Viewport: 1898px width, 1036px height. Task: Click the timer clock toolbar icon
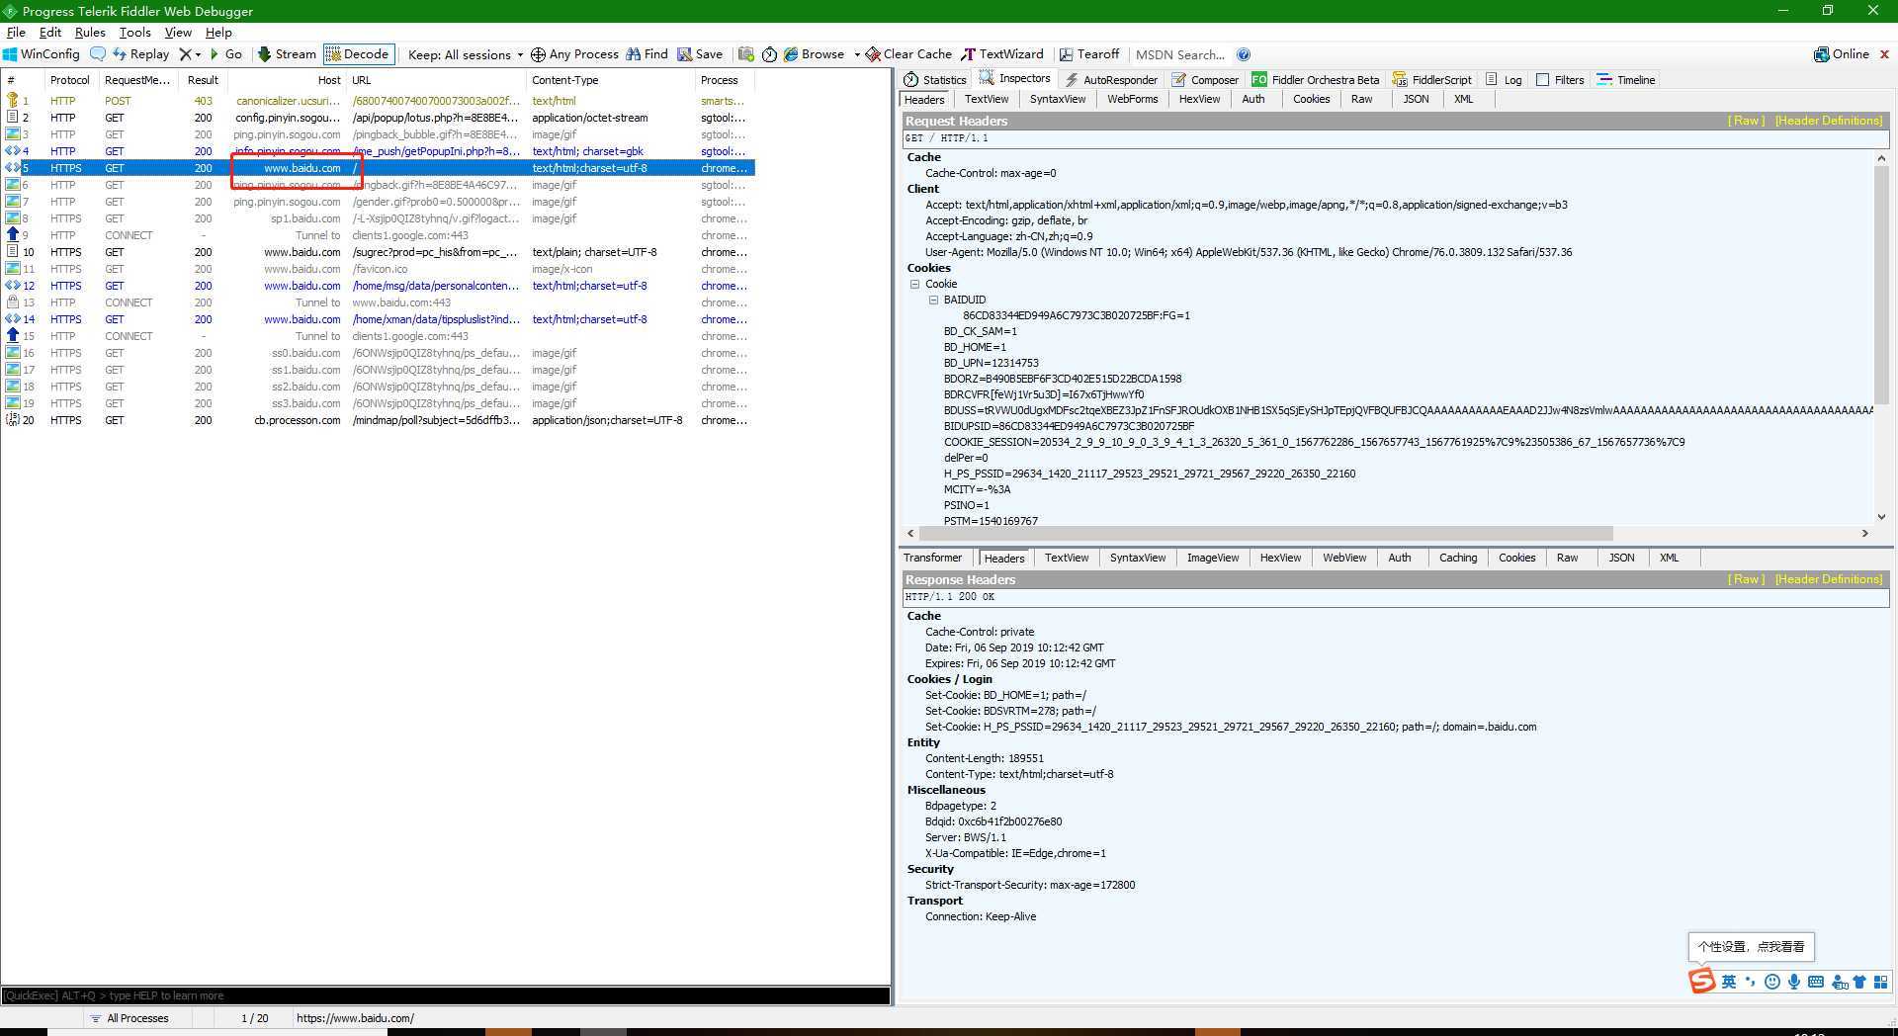tap(769, 54)
